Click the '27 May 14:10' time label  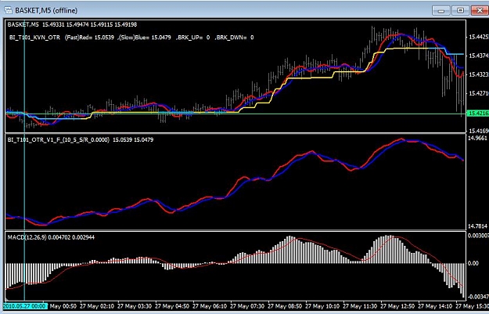(437, 306)
